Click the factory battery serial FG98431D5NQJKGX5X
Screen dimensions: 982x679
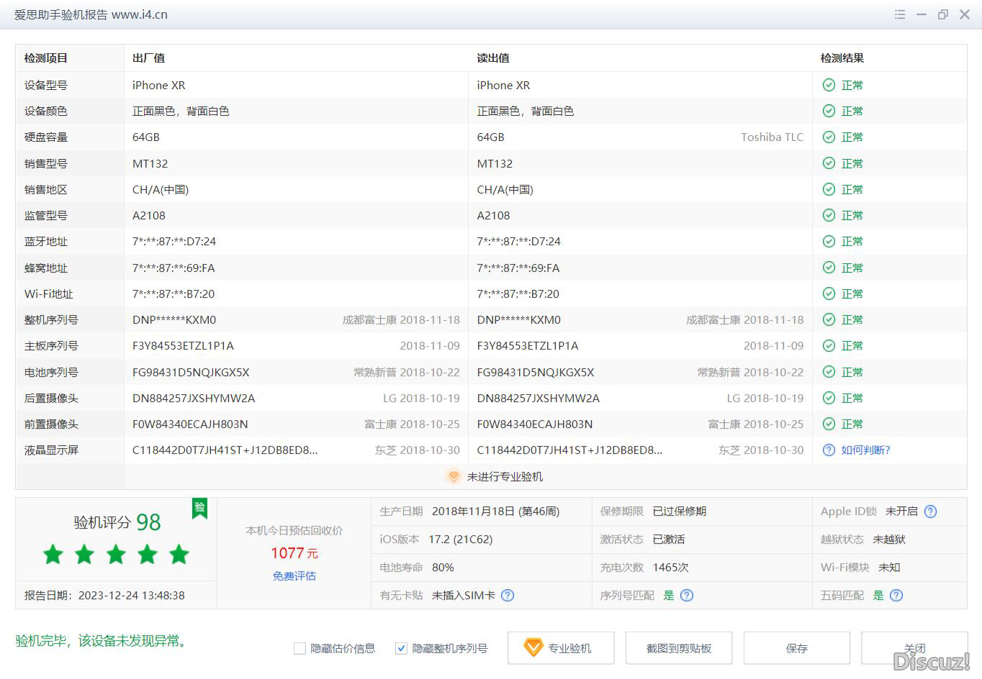point(191,372)
